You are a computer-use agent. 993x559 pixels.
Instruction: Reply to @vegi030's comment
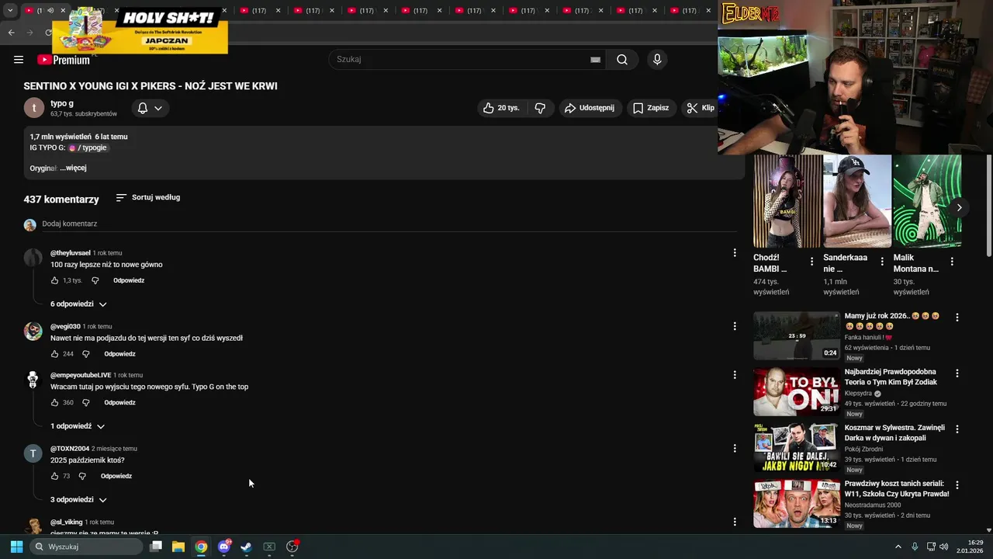119,354
